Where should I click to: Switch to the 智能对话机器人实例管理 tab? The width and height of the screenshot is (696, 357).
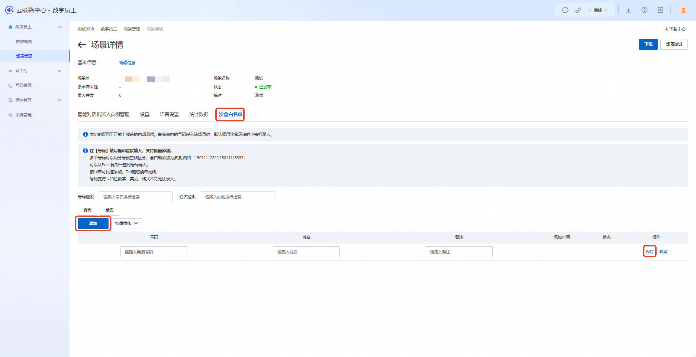click(x=103, y=114)
